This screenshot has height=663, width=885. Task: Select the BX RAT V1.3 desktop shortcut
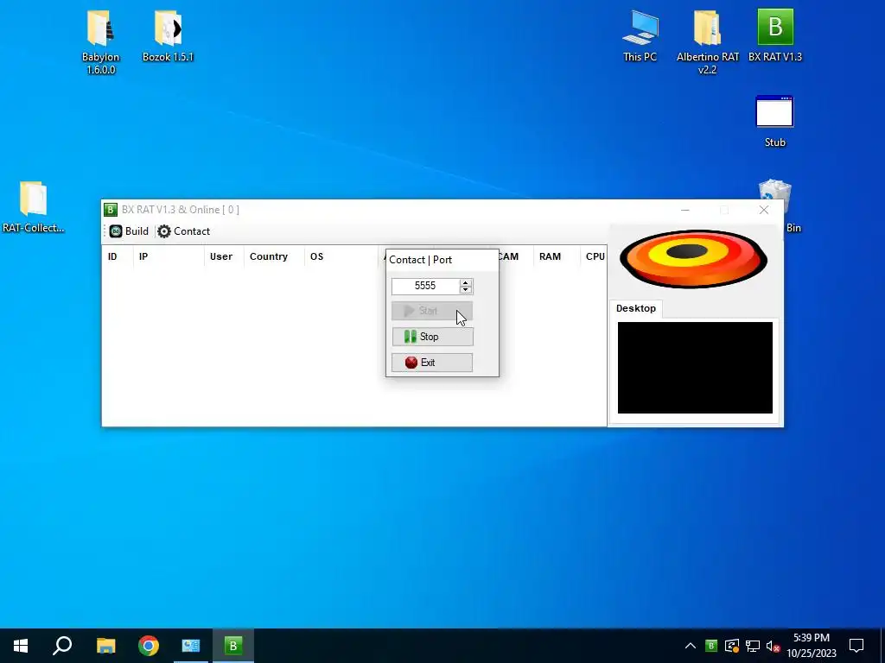pyautogui.click(x=775, y=36)
